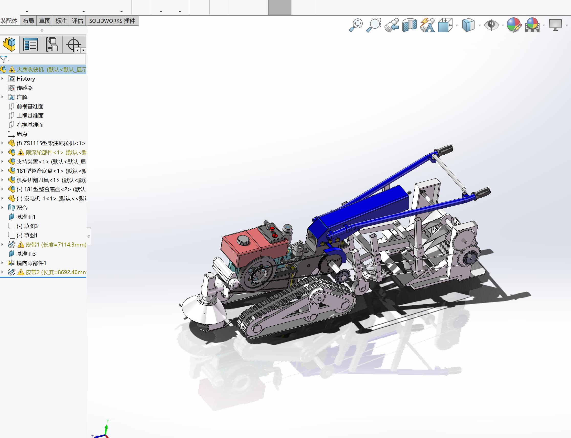Expand the 注解 annotations node
The width and height of the screenshot is (571, 438).
pos(2,97)
